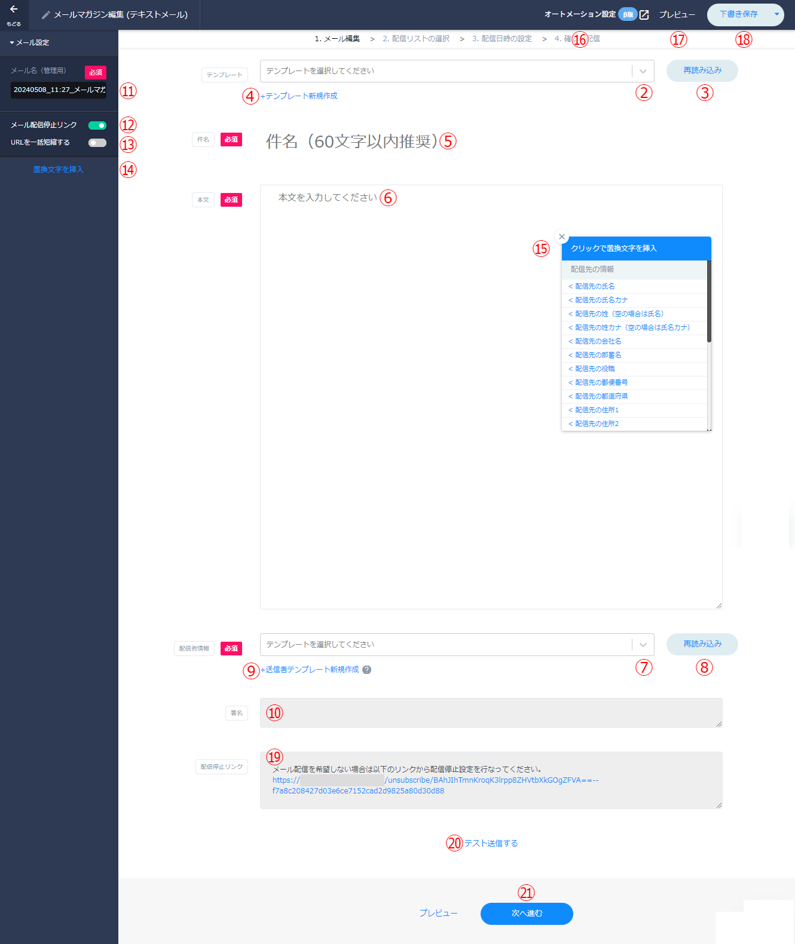This screenshot has height=944, width=795.
Task: Go to step 2 配信リストの選択
Action: [x=416, y=39]
